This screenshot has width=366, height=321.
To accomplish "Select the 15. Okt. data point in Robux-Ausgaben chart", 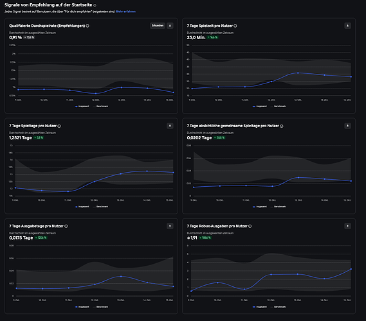I will (x=351, y=269).
